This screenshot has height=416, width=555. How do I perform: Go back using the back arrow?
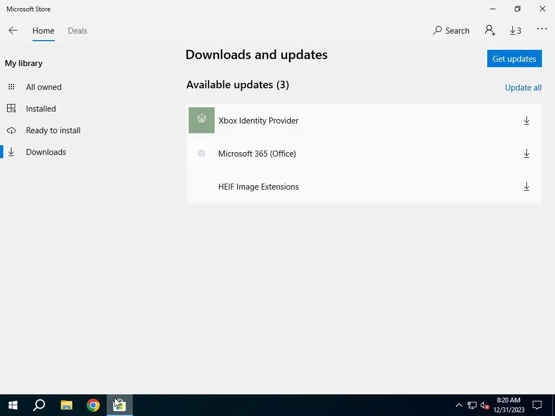(x=13, y=31)
